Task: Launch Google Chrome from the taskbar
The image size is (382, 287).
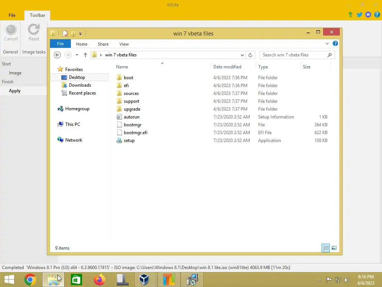Action: pos(30,280)
